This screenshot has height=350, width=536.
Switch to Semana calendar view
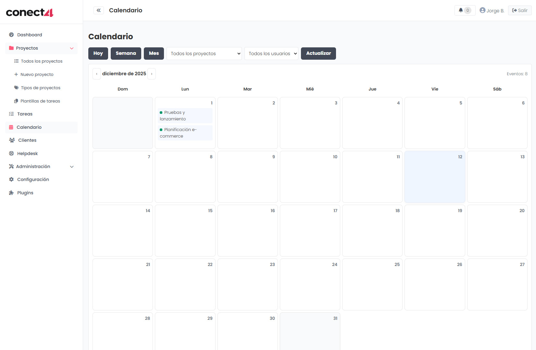click(126, 54)
